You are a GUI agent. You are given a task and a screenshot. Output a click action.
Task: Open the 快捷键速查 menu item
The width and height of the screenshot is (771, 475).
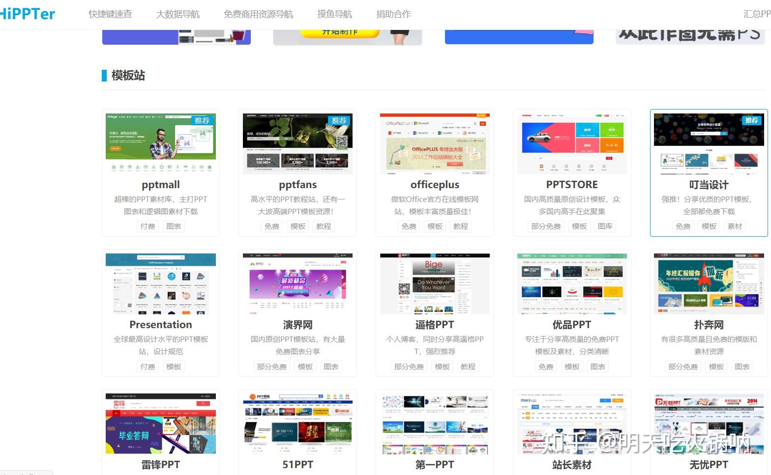(110, 14)
